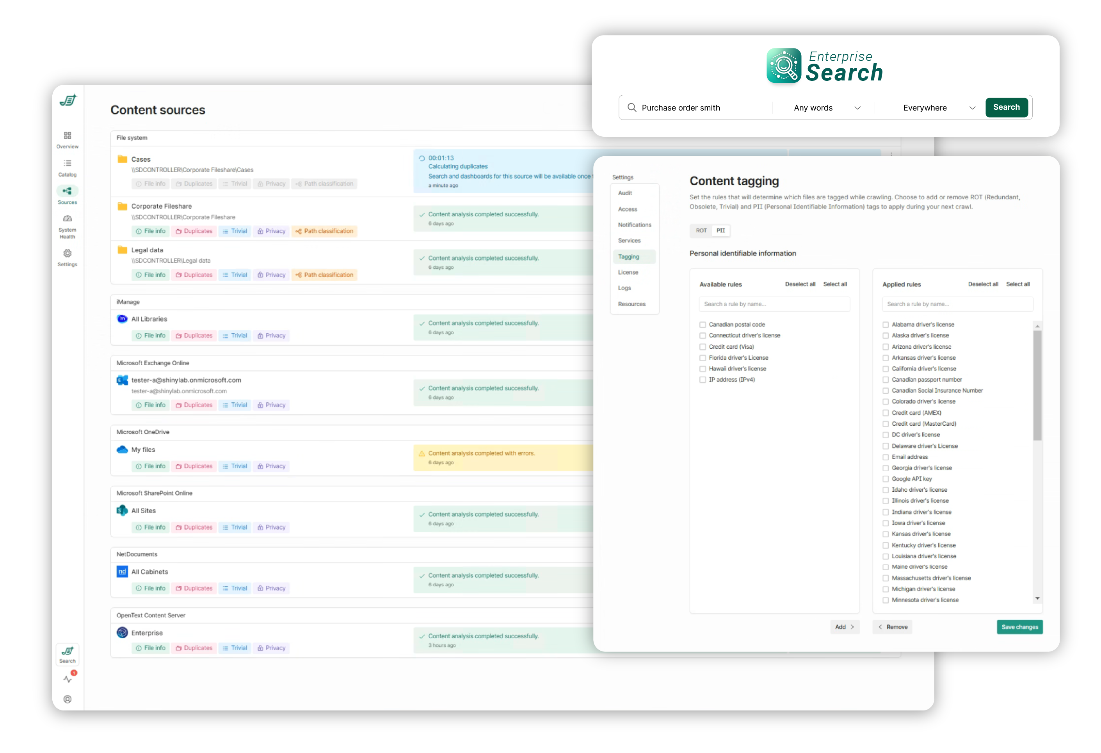
Task: Click 'Select all' under Available rules
Action: tap(835, 284)
